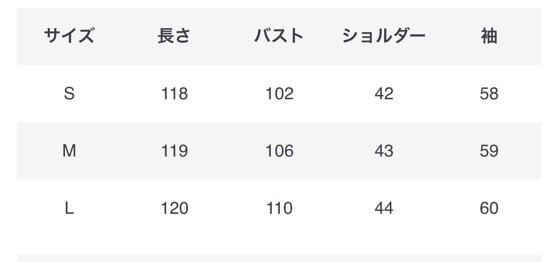Screen dimensions: 559x262
Task: Click the 長さ column header
Action: 174,36
